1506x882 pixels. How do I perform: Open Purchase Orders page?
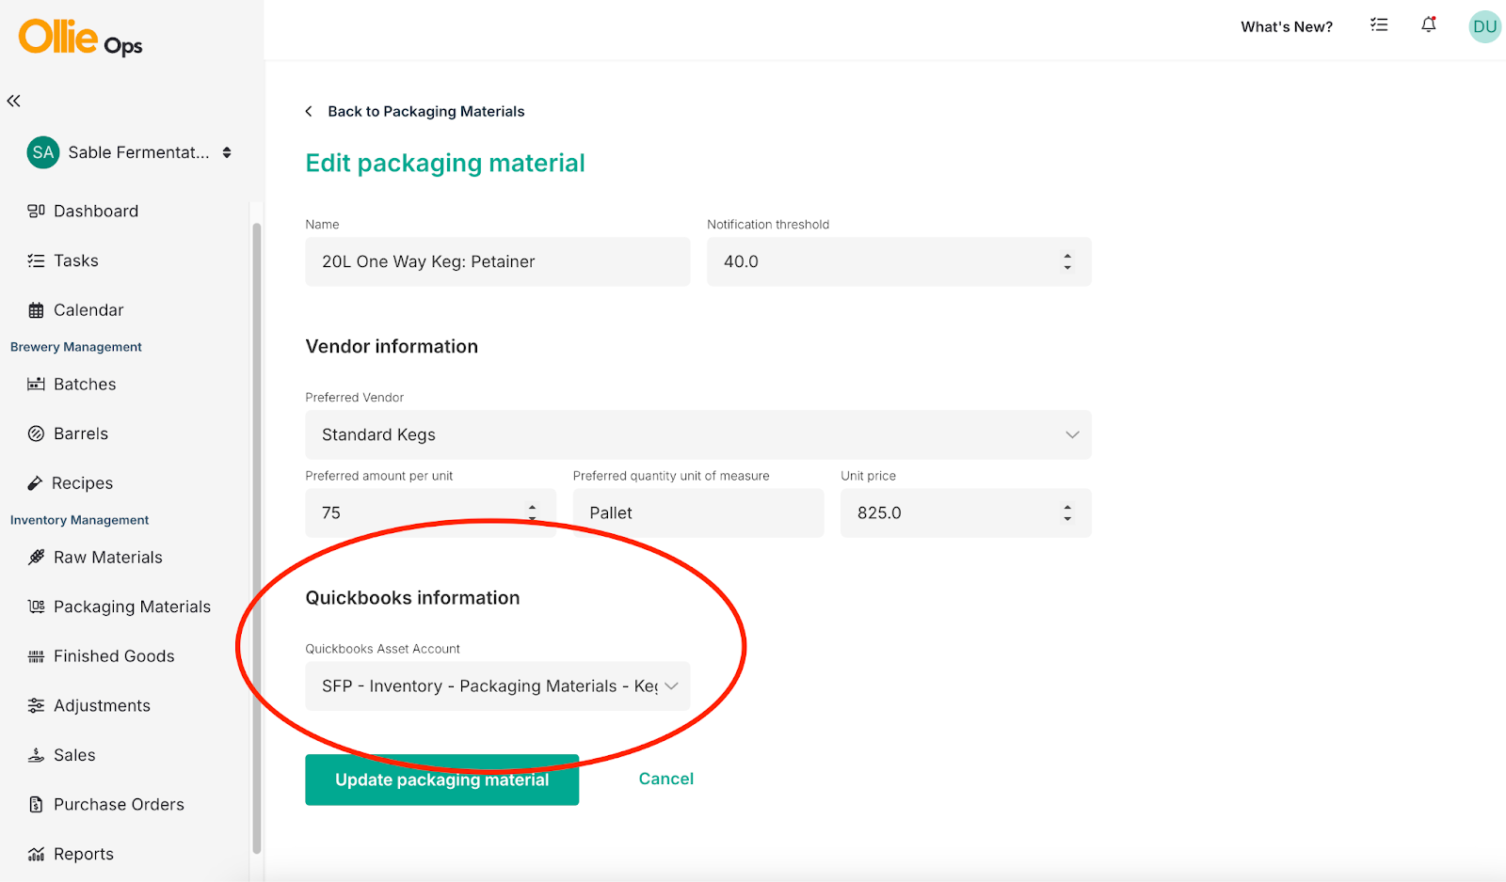coord(118,805)
